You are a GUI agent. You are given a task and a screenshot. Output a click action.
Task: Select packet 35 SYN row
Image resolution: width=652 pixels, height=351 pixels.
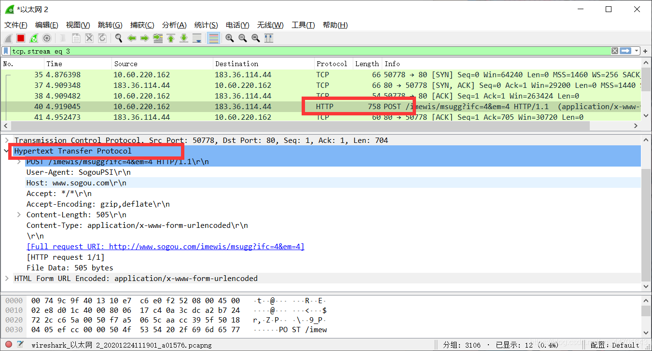(x=321, y=75)
